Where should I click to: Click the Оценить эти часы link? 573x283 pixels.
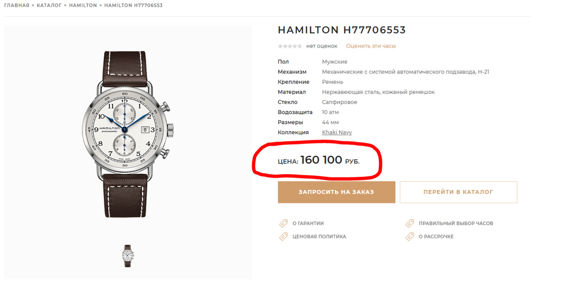[371, 46]
